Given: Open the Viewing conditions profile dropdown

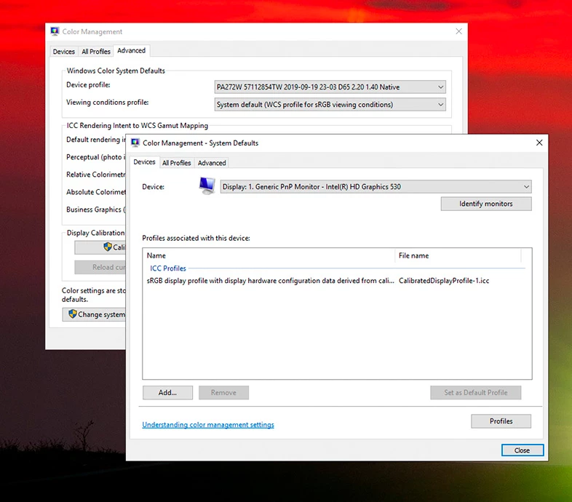Looking at the screenshot, I should [x=330, y=104].
